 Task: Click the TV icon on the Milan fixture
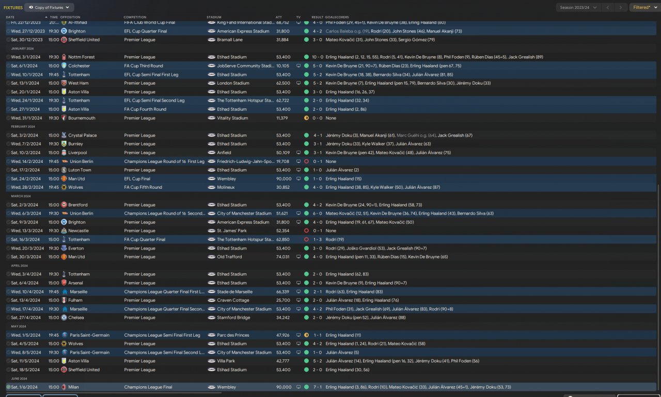[x=298, y=387]
